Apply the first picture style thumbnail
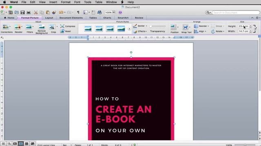Image resolution: width=261 pixels, height=146 pixels. [x=88, y=29]
